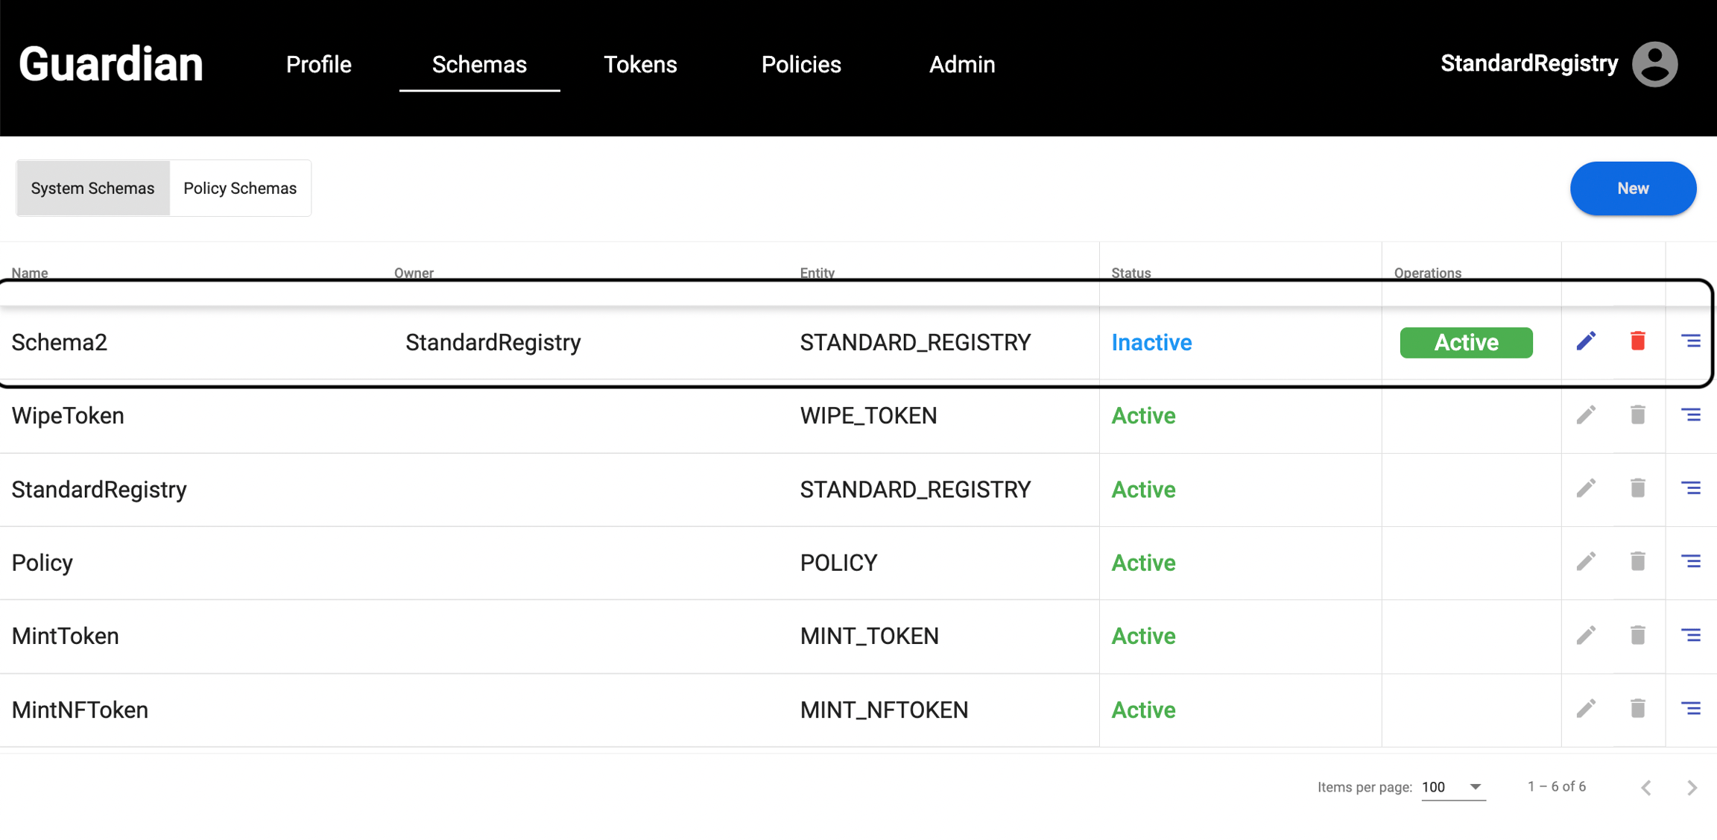Viewport: 1717px width, 840px height.
Task: Go to the previous page arrow
Action: pyautogui.click(x=1646, y=787)
